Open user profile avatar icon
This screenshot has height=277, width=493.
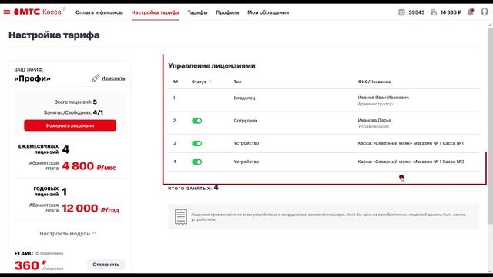pyautogui.click(x=485, y=12)
